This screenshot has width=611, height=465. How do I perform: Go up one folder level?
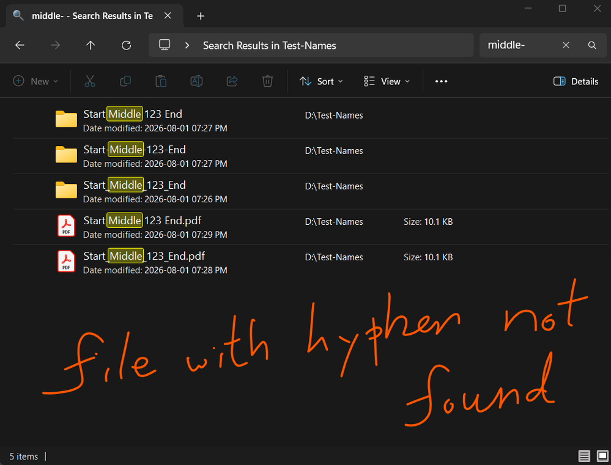coord(91,46)
